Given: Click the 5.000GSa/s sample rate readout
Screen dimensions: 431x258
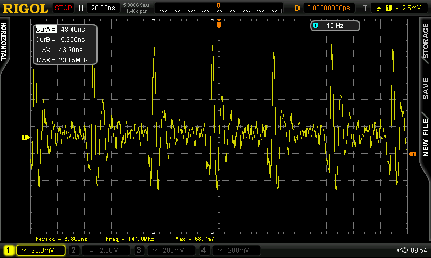Looking at the screenshot, I should point(136,5).
